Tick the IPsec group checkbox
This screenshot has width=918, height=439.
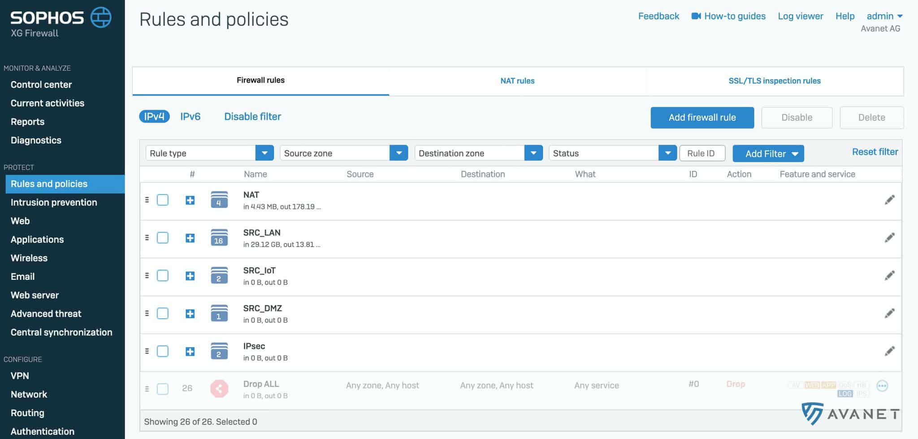163,351
